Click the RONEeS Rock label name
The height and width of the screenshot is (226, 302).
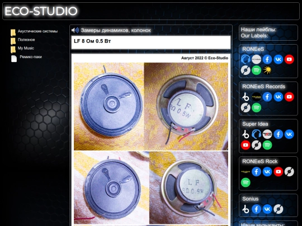tap(260, 161)
